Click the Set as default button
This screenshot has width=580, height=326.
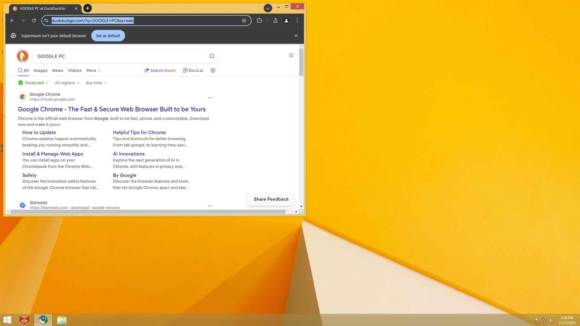click(x=108, y=36)
